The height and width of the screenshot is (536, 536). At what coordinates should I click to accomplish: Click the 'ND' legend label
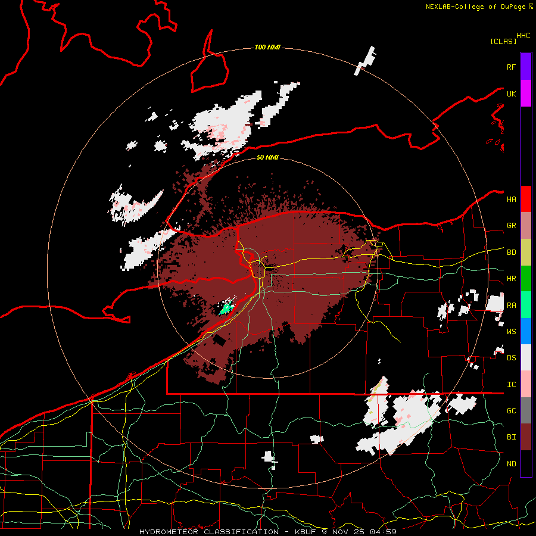coord(511,463)
